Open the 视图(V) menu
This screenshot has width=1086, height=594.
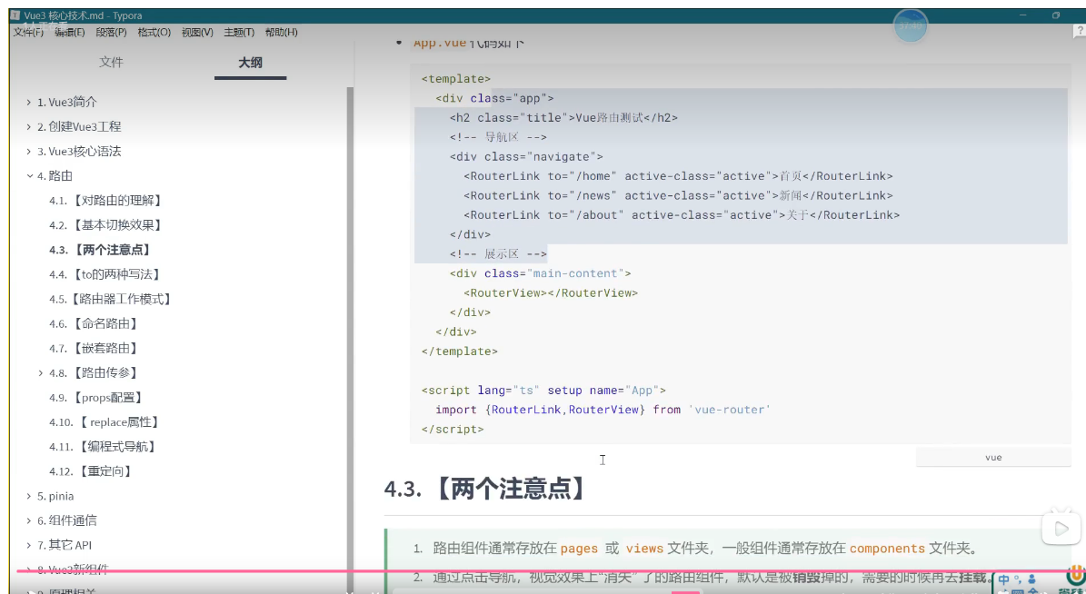197,32
